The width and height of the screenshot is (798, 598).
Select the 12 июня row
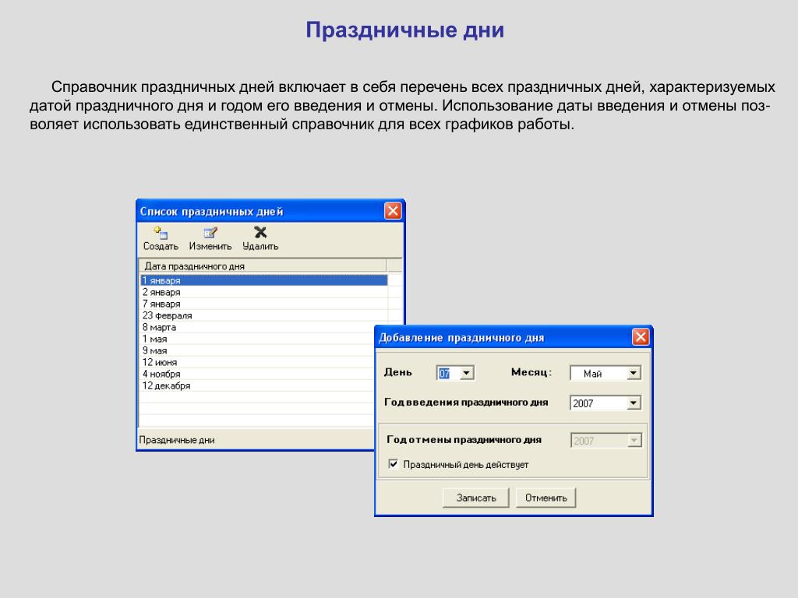[x=257, y=362]
